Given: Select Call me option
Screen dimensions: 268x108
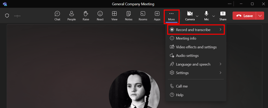Looking at the screenshot, I should [196, 86].
